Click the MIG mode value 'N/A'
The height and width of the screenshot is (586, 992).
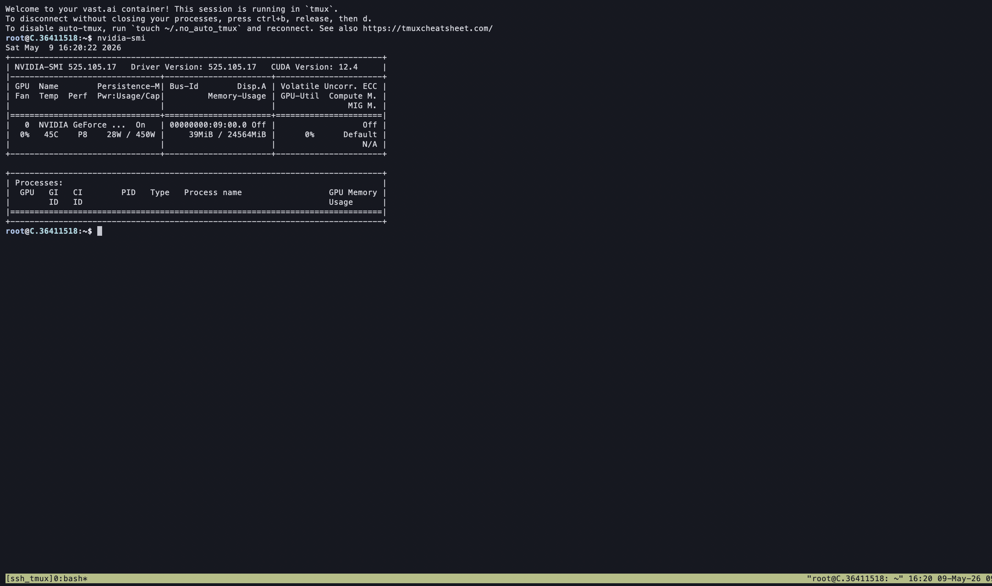pyautogui.click(x=370, y=144)
